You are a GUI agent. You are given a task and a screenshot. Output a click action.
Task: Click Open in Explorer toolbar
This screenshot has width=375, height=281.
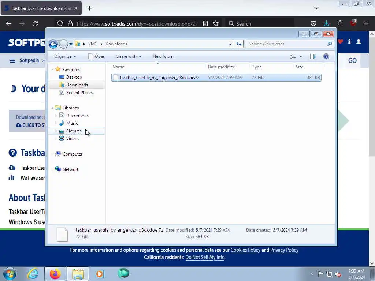97,56
